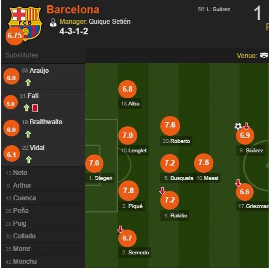Image resolution: width=269 pixels, height=268 pixels.
Task: Click the goal ball icon above Suárez
Action: [x=238, y=126]
